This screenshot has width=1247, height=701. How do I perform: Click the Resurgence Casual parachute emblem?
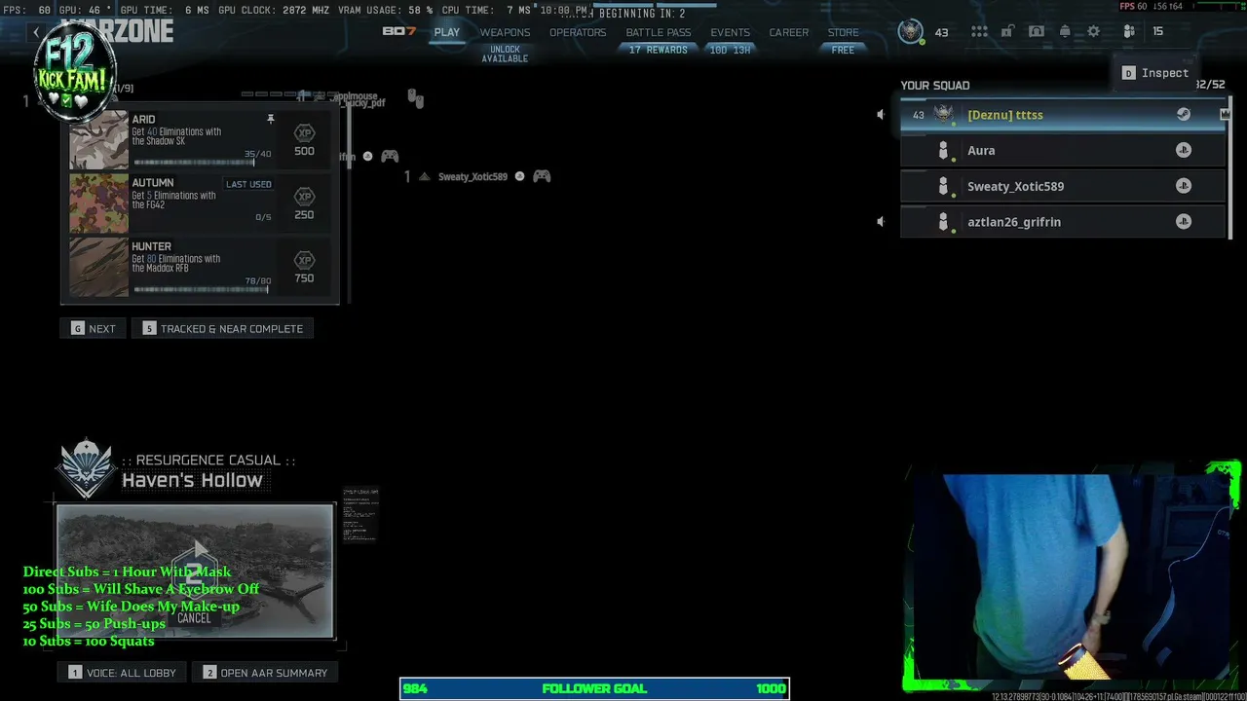click(x=87, y=470)
